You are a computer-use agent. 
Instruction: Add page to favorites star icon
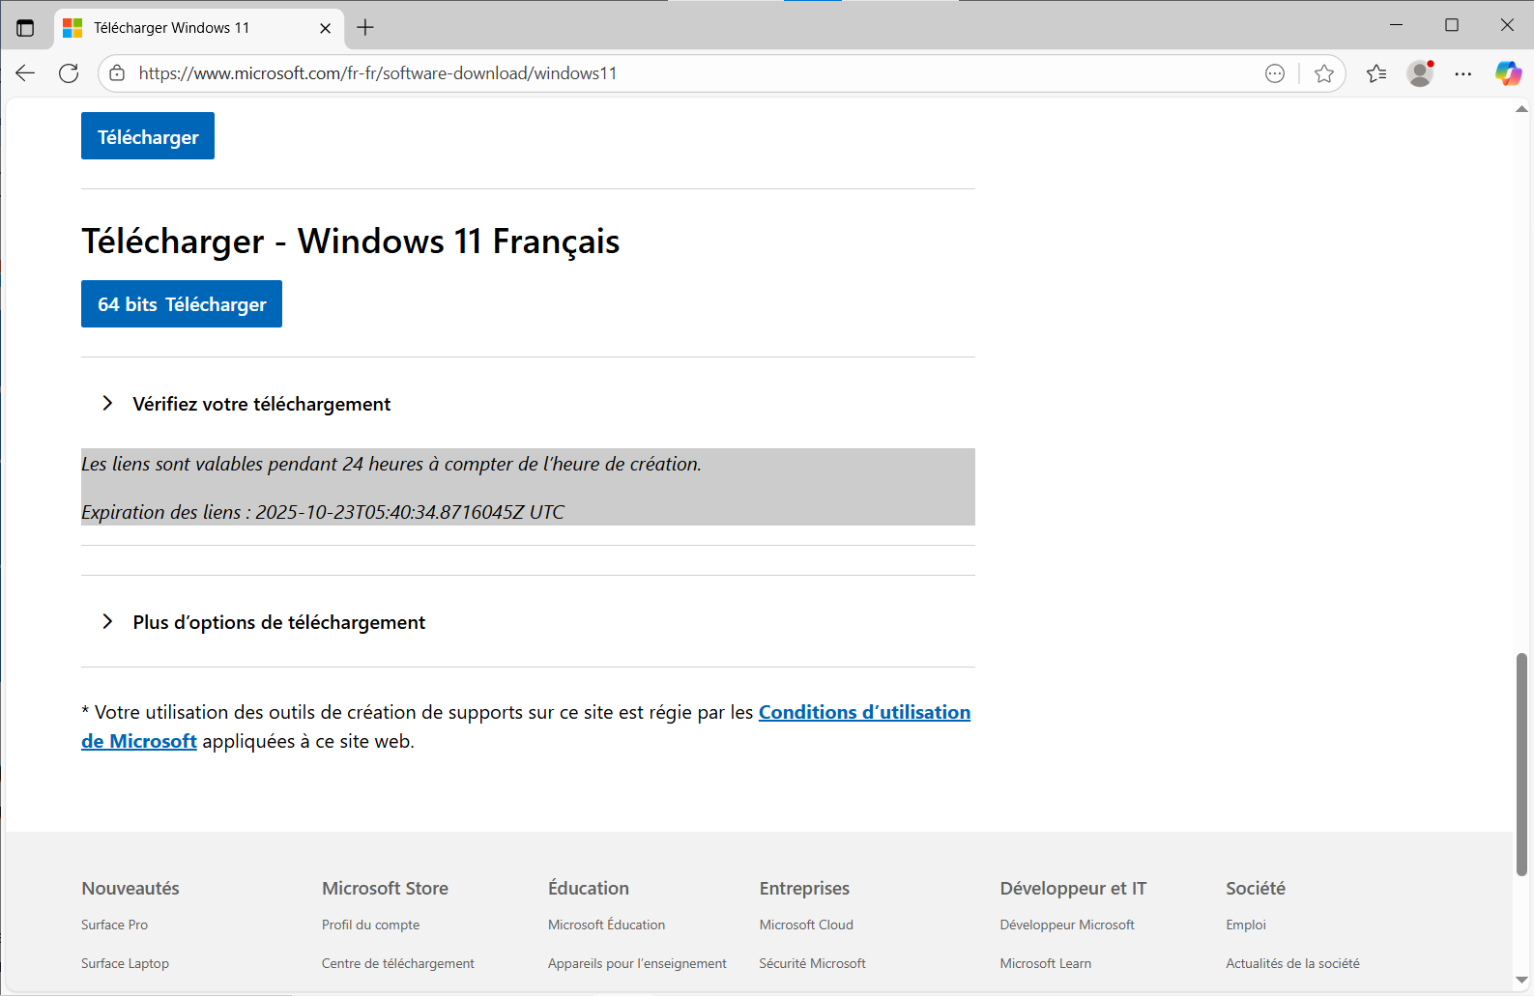pos(1323,73)
